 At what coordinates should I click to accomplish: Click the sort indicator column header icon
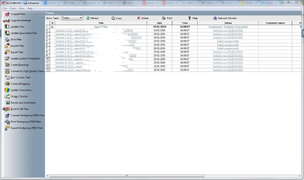[53, 23]
